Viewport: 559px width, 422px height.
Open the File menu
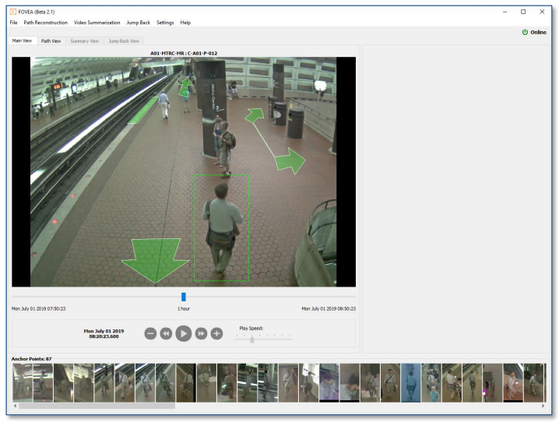click(x=13, y=23)
